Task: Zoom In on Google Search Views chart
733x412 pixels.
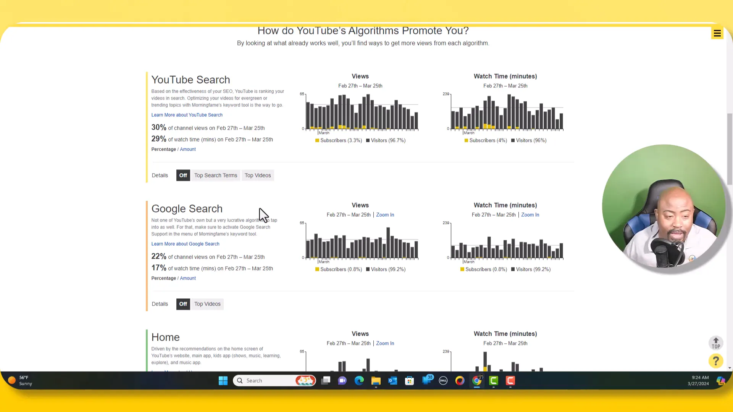Action: click(385, 215)
